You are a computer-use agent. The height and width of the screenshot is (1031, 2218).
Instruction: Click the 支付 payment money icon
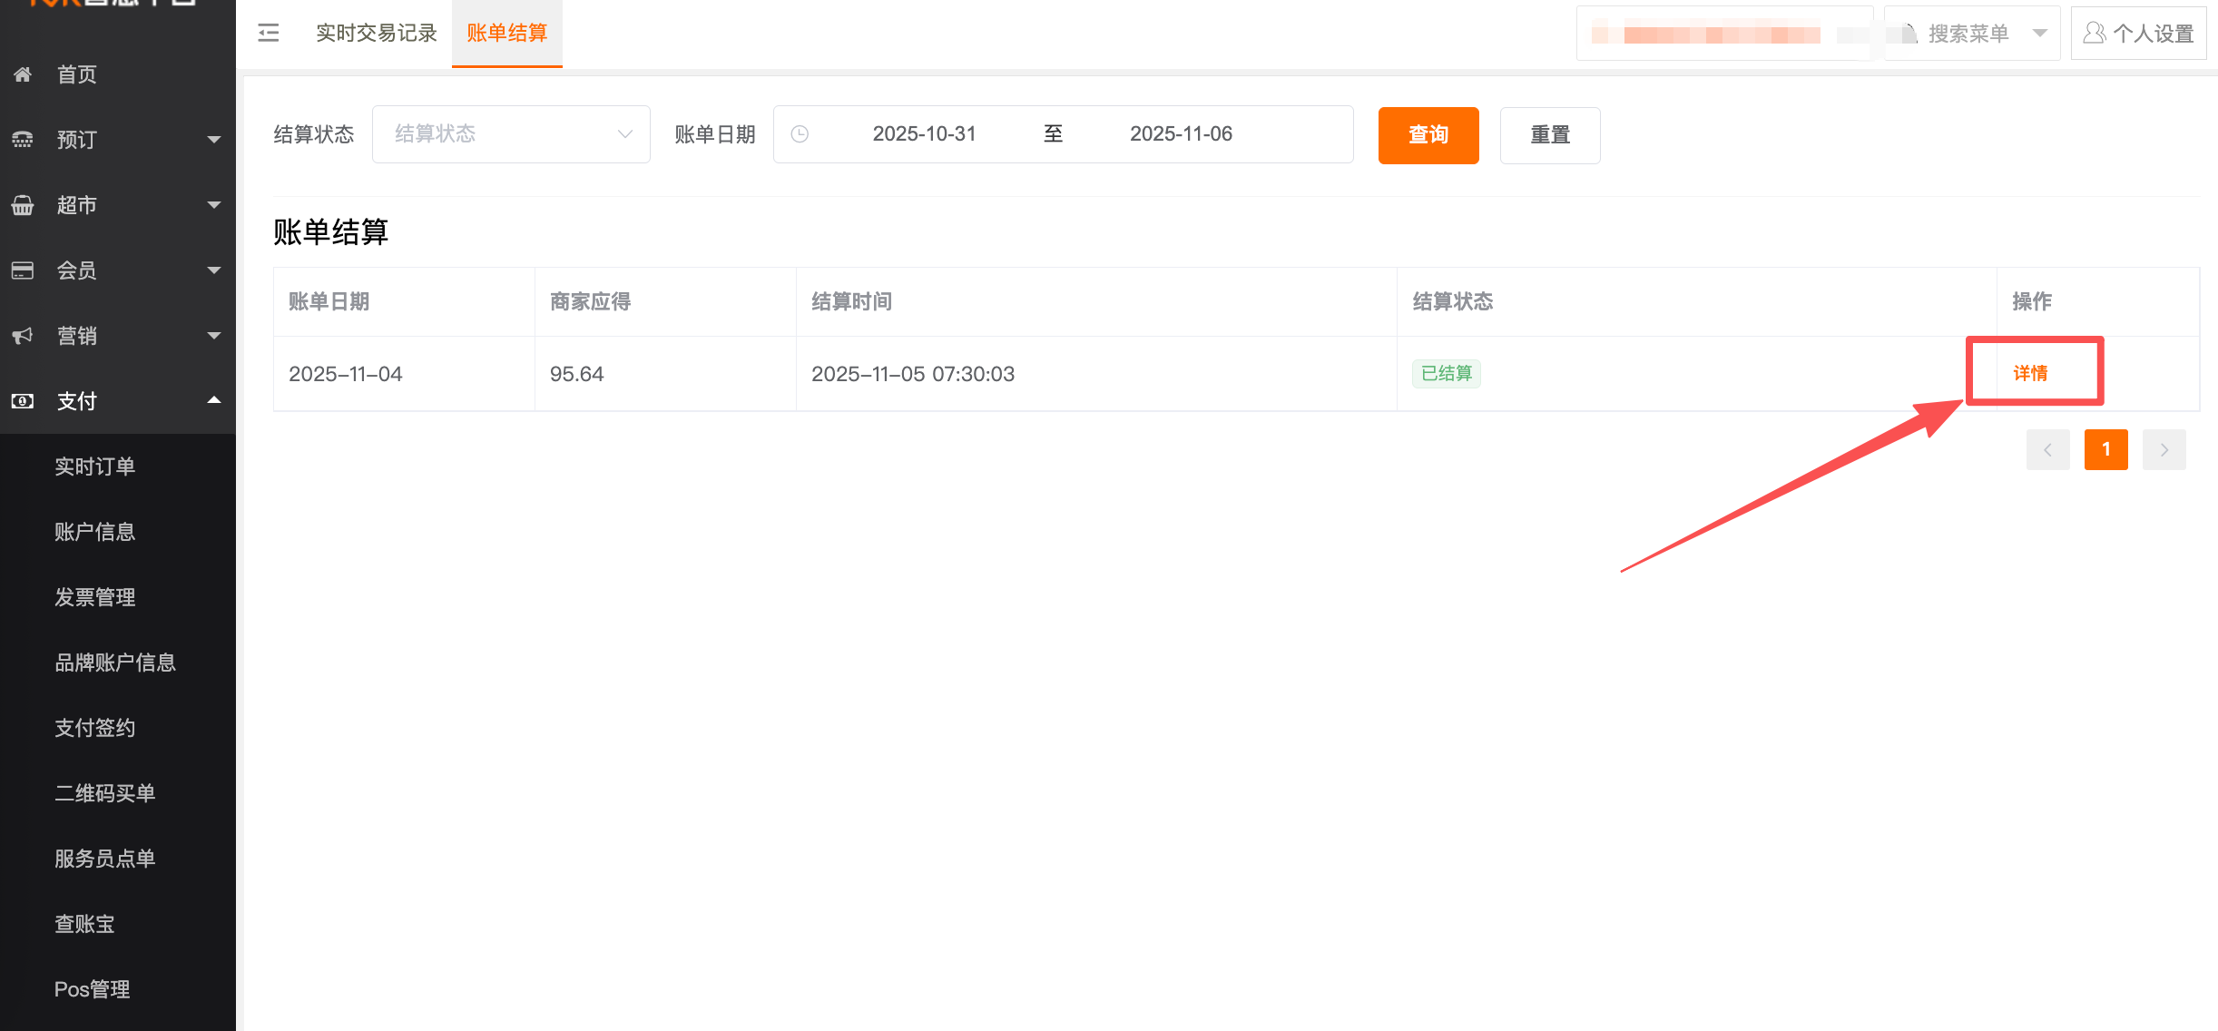point(23,401)
